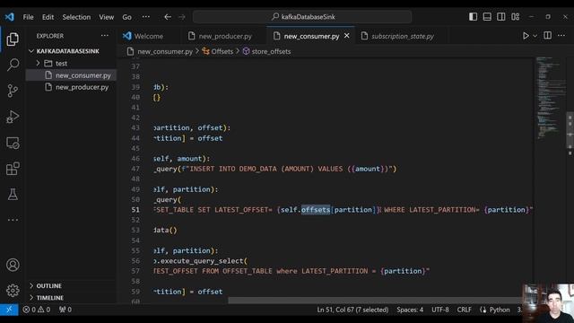Screen dimensions: 574x323
Task: Show additional views in activity bar
Action: (x=13, y=220)
